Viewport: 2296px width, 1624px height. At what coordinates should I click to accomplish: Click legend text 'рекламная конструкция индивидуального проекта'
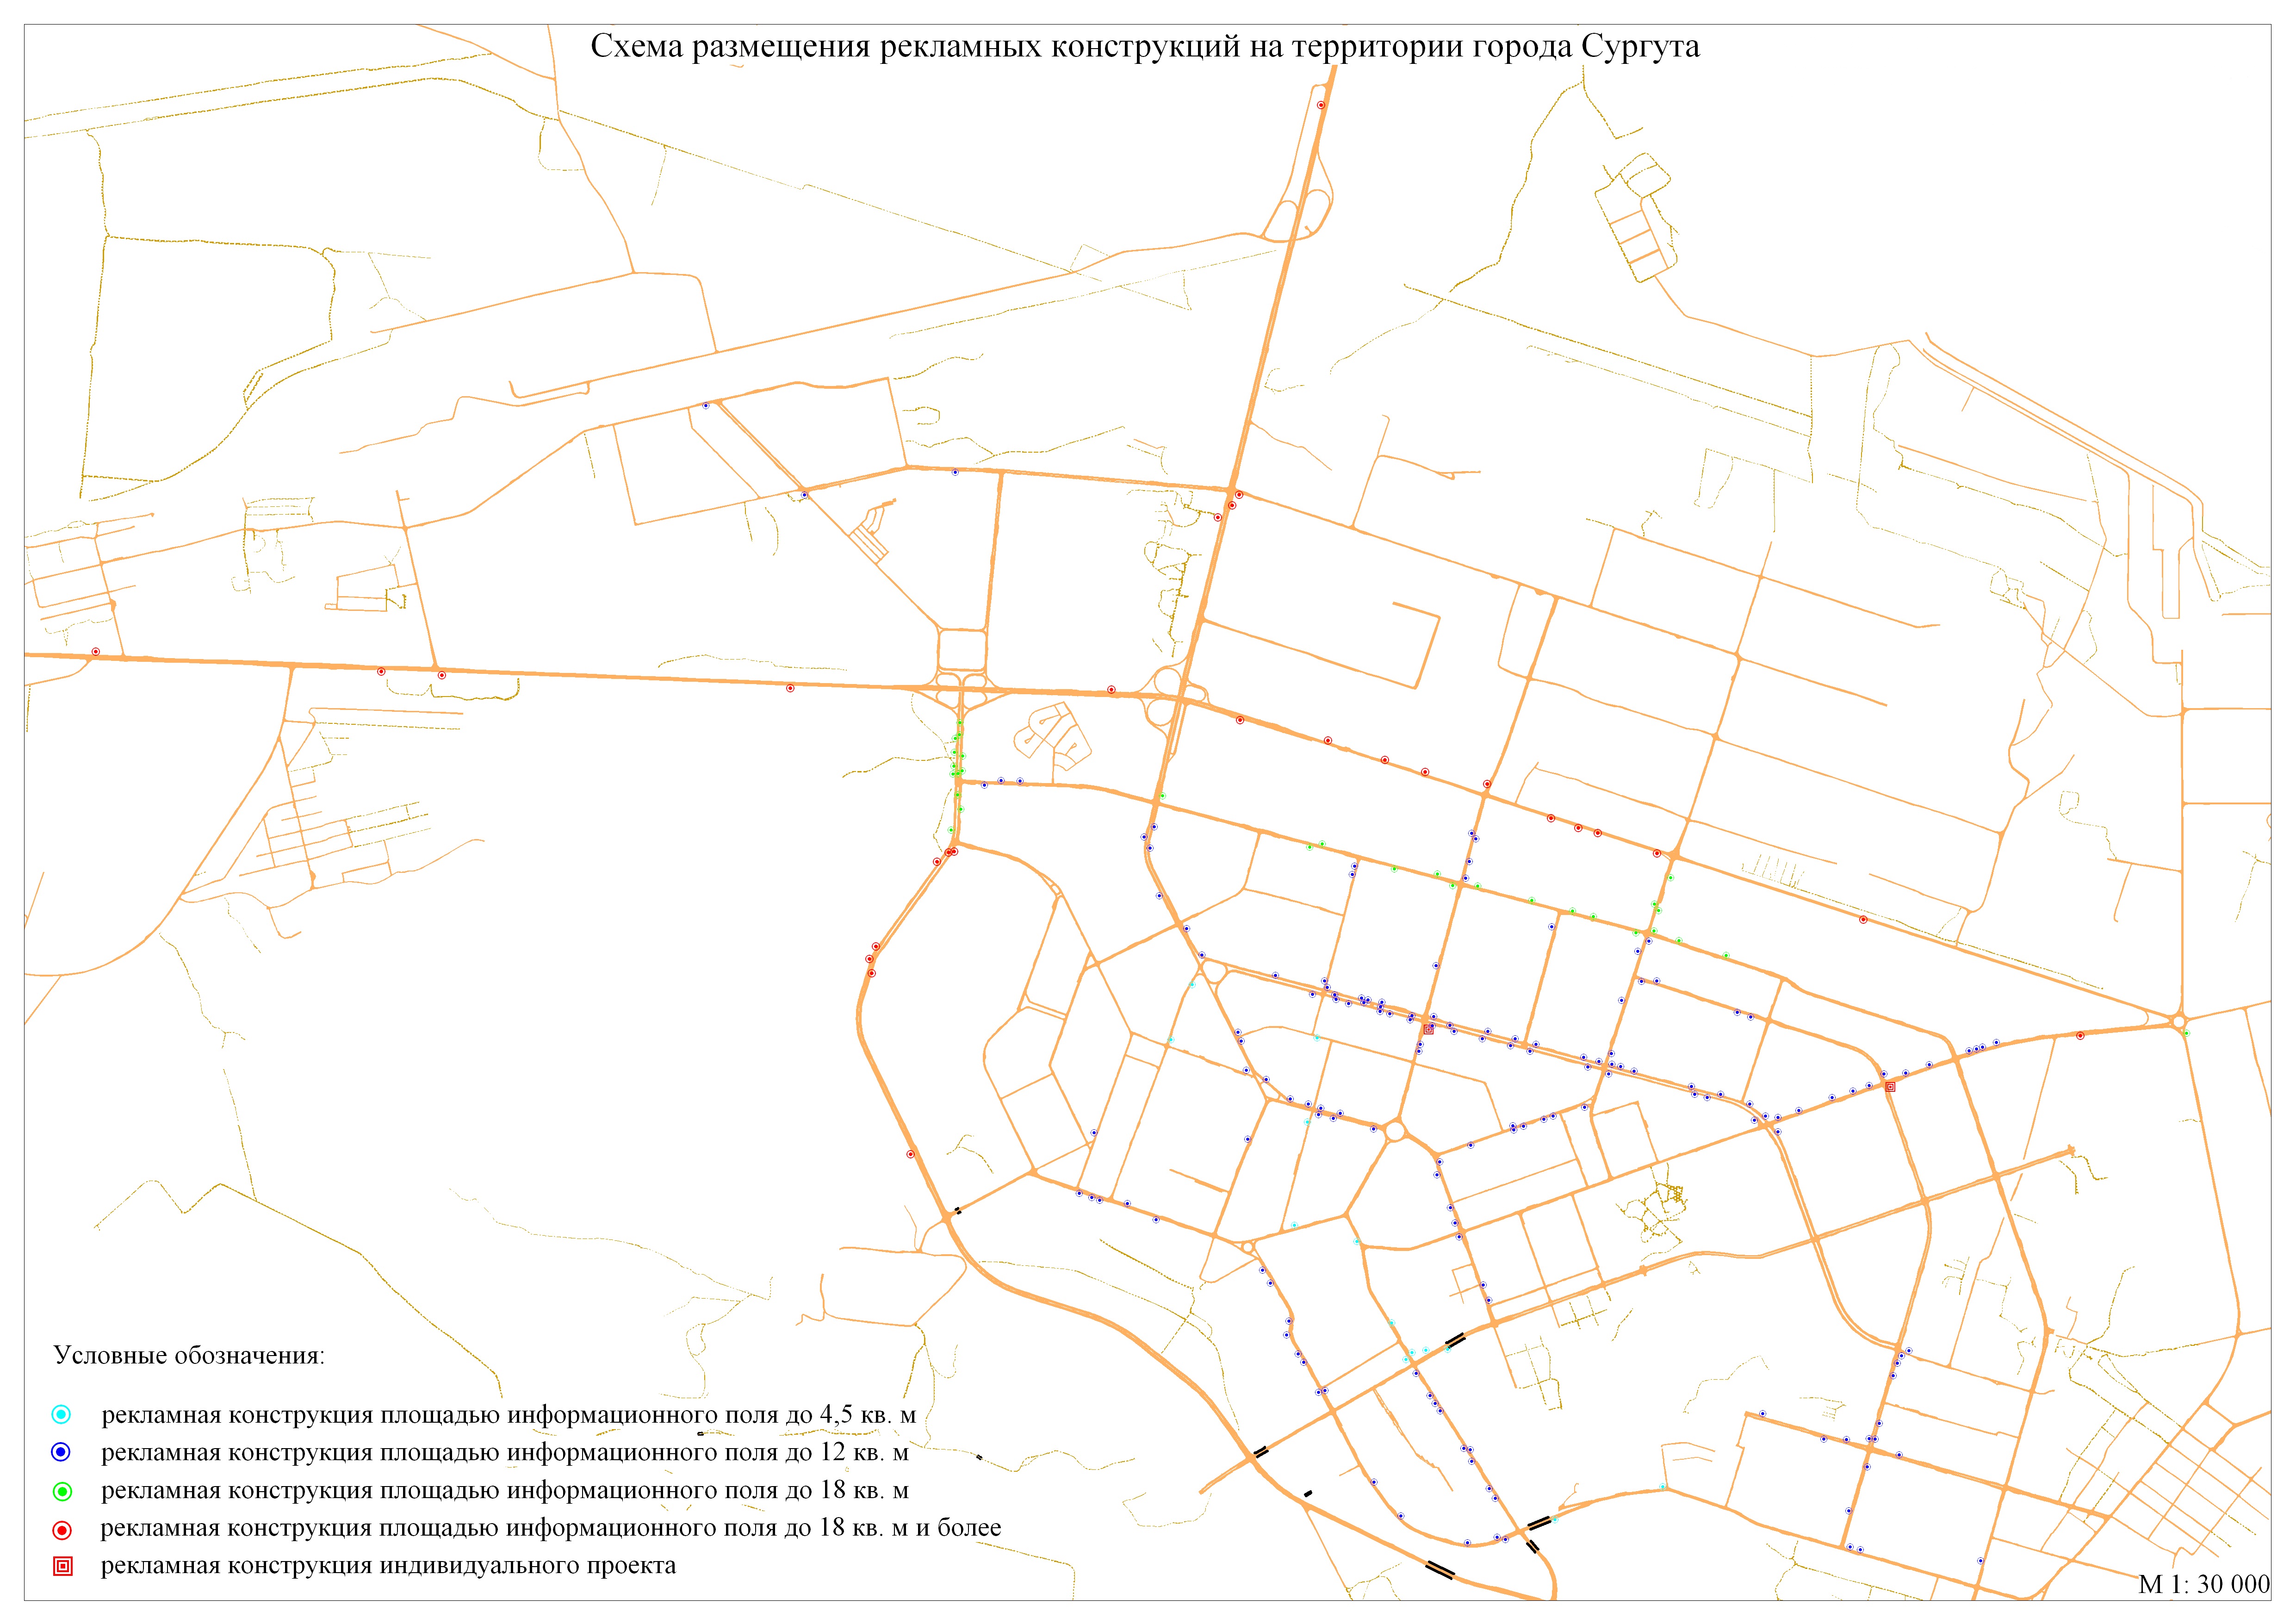(x=388, y=1566)
